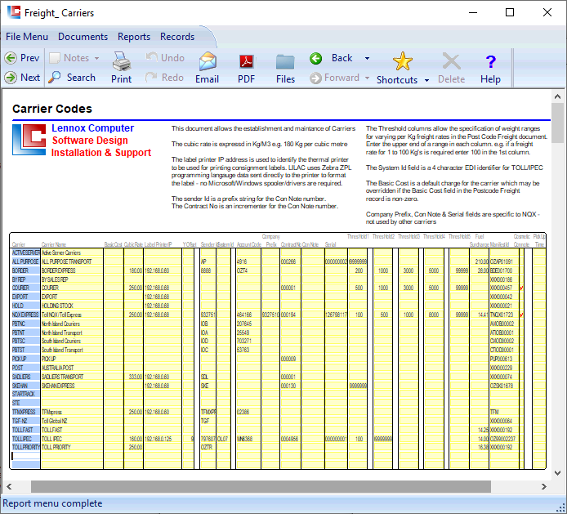Toggle the red check mark in NQXEXPRESS row
This screenshot has width=567, height=514.
(x=521, y=315)
